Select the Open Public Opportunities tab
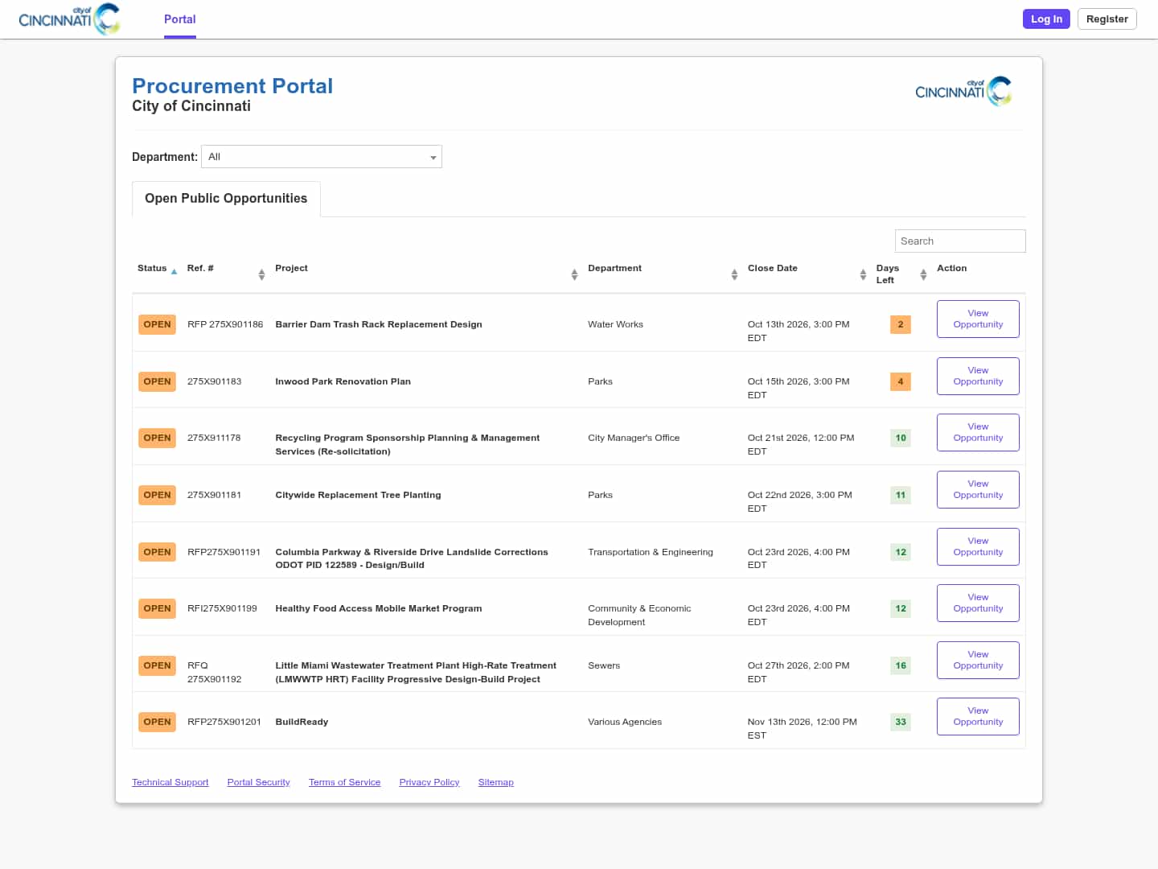This screenshot has height=869, width=1158. point(226,199)
